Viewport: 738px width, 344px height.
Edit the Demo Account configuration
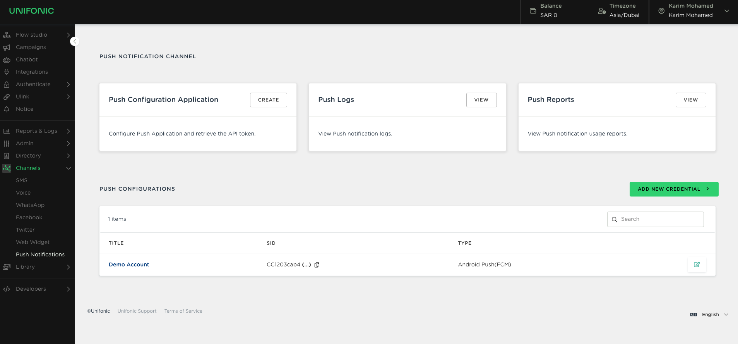[x=697, y=265]
